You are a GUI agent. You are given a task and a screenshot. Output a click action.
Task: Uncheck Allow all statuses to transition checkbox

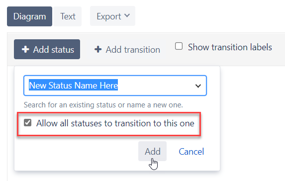click(28, 123)
